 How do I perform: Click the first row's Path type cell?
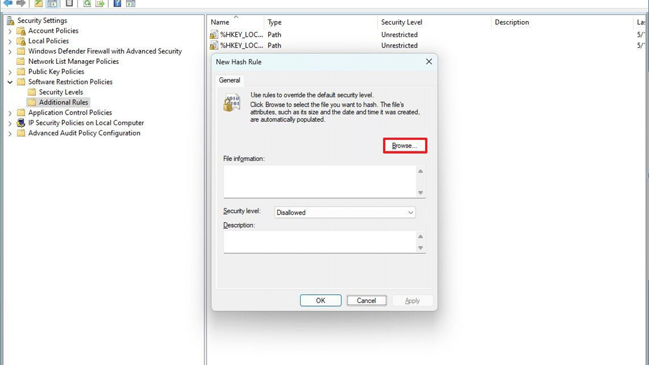point(274,35)
